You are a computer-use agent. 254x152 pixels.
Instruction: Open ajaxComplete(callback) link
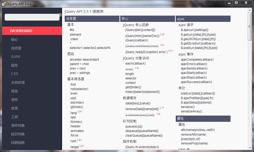click(x=197, y=60)
